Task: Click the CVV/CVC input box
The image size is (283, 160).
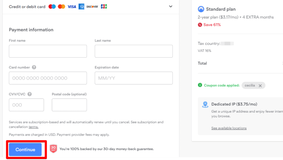Action: [x=27, y=105]
